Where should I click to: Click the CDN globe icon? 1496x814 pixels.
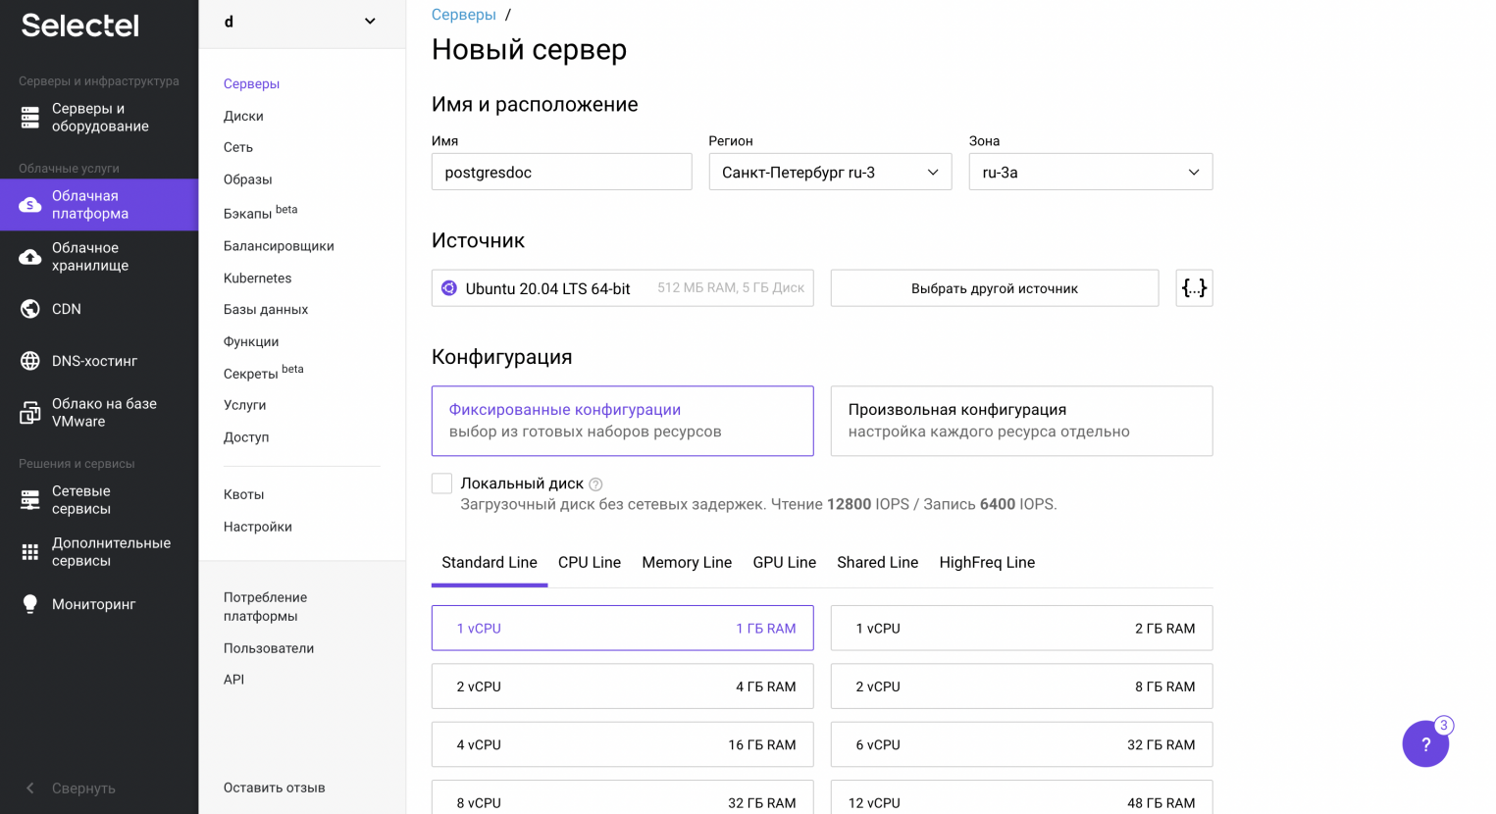coord(30,309)
